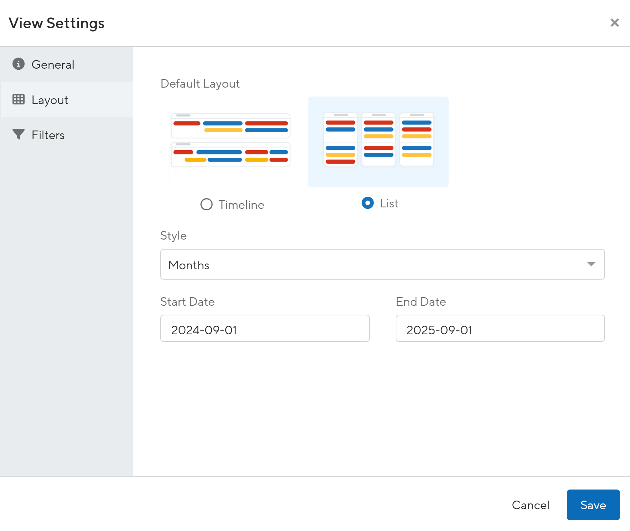Open the Style dropdown showing Months
The height and width of the screenshot is (531, 630).
pos(382,264)
